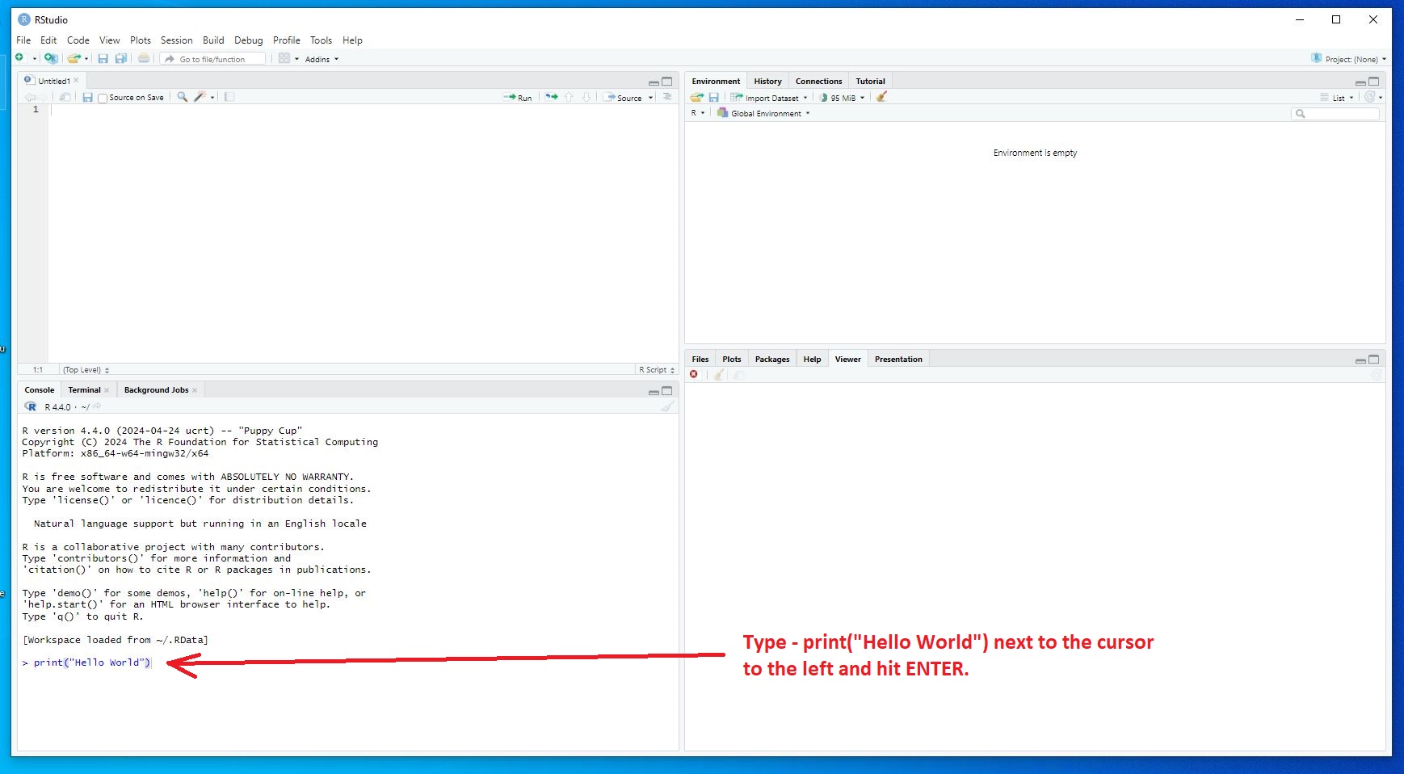Image resolution: width=1404 pixels, height=774 pixels.
Task: Re-run previous code region icon
Action: tap(551, 97)
